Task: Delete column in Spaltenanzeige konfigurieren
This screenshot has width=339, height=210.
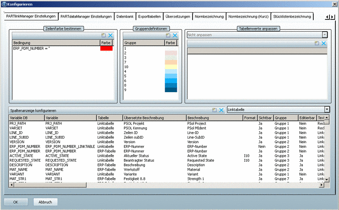Action: (x=221, y=110)
